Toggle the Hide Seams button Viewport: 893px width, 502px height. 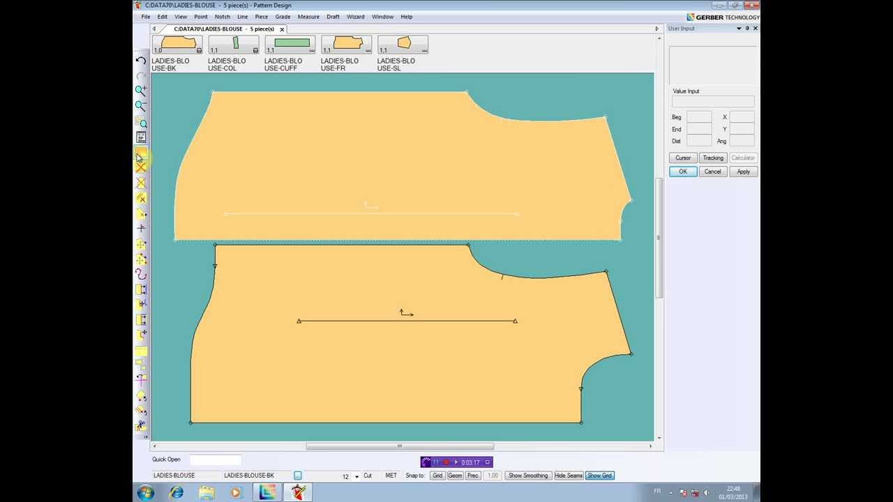coord(569,476)
